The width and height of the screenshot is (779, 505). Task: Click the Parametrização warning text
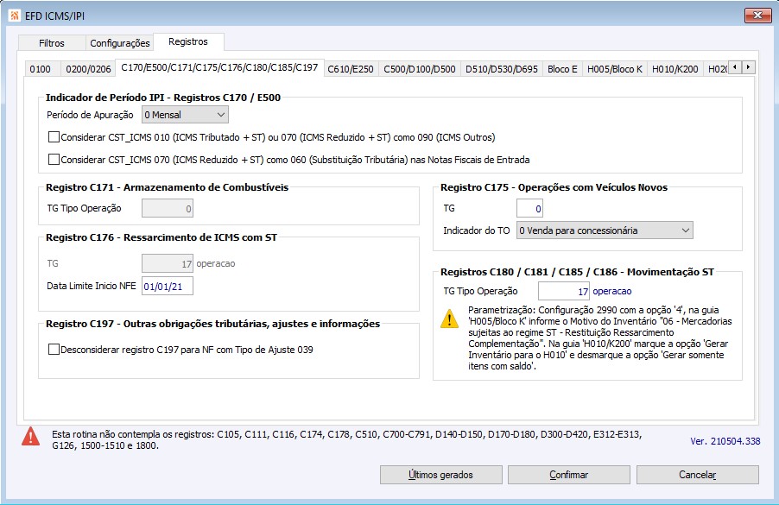(599, 338)
